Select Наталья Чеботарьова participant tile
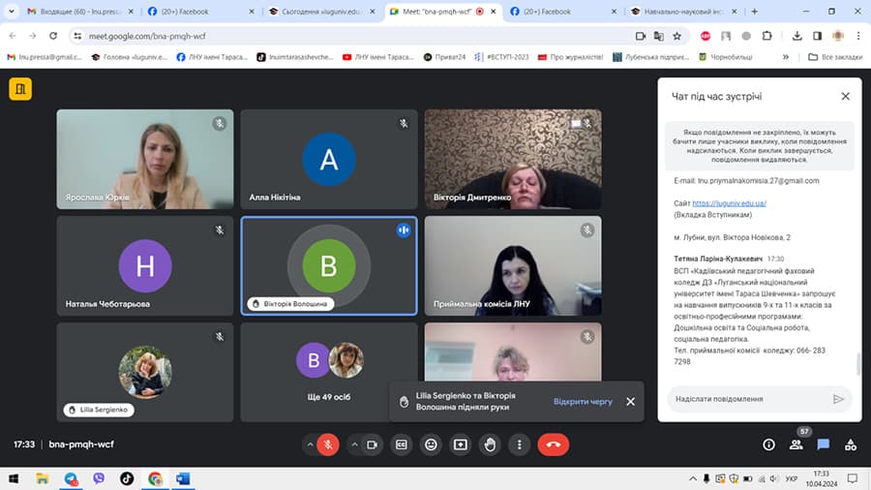 tap(145, 265)
